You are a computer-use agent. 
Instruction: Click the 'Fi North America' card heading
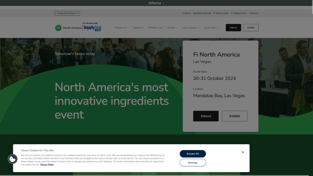click(216, 54)
